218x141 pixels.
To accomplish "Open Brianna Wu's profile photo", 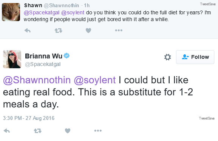I will click(12, 59).
